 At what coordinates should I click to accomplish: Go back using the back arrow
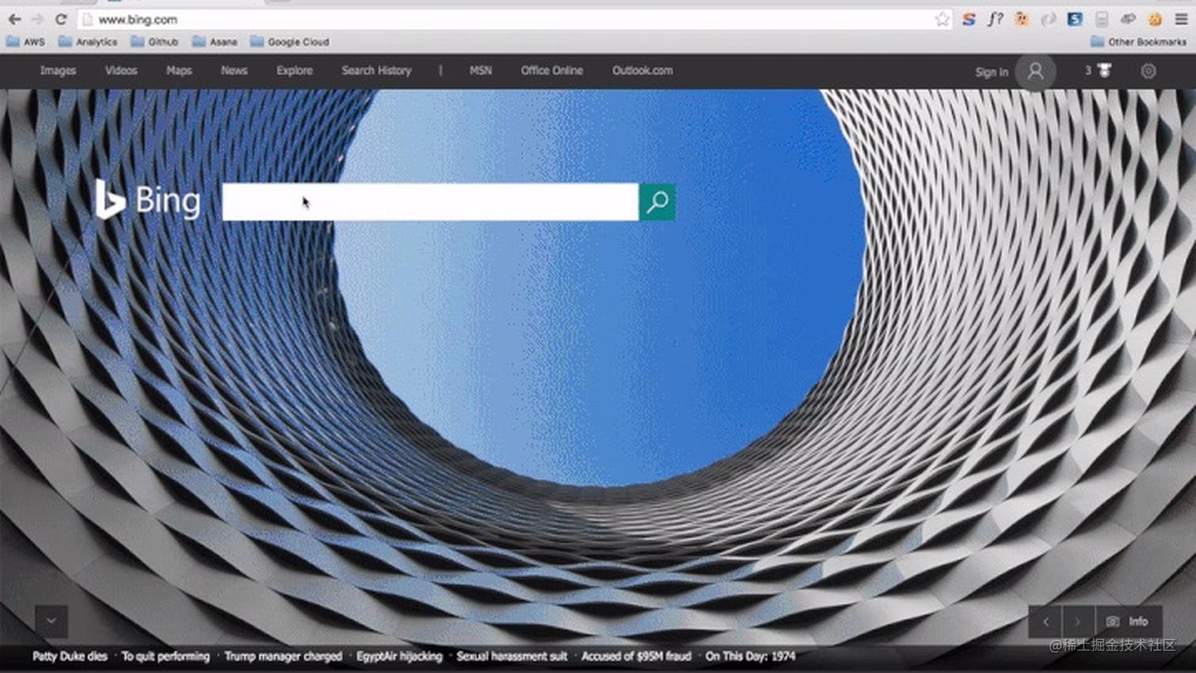pyautogui.click(x=15, y=19)
